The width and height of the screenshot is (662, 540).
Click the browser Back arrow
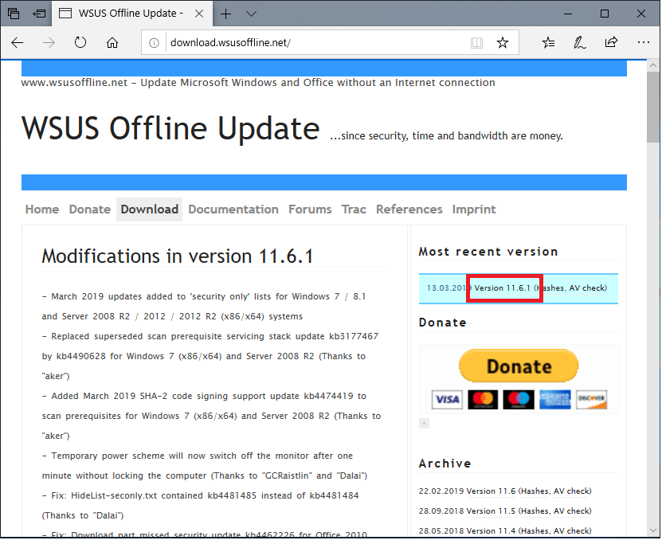point(18,43)
